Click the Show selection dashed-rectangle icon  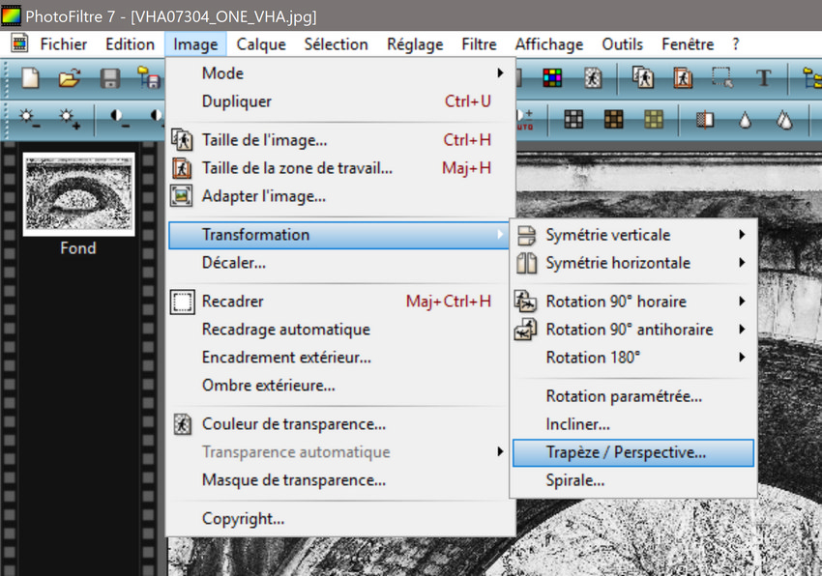722,77
